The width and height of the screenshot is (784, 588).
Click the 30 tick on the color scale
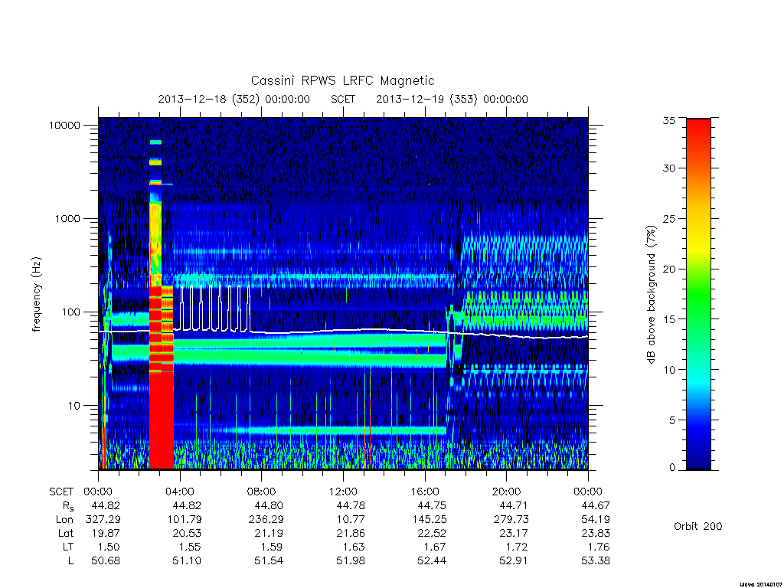(x=669, y=168)
